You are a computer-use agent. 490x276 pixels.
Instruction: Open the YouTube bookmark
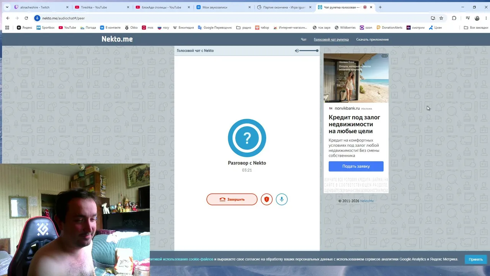(x=67, y=28)
